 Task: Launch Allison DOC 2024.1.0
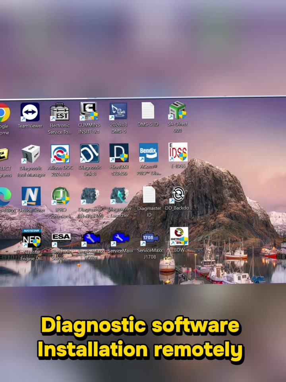click(60, 154)
